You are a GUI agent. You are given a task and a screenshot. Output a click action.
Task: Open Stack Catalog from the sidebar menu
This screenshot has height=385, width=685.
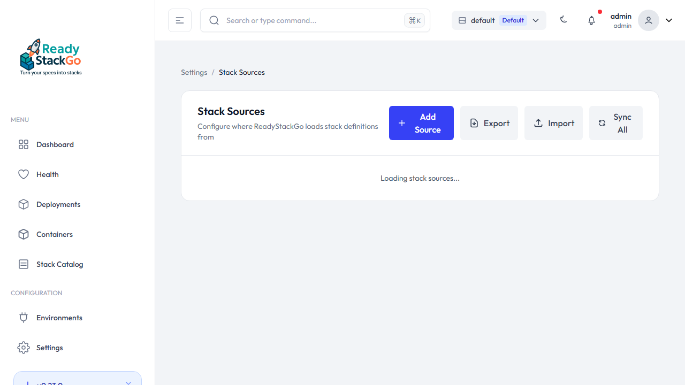coord(59,264)
